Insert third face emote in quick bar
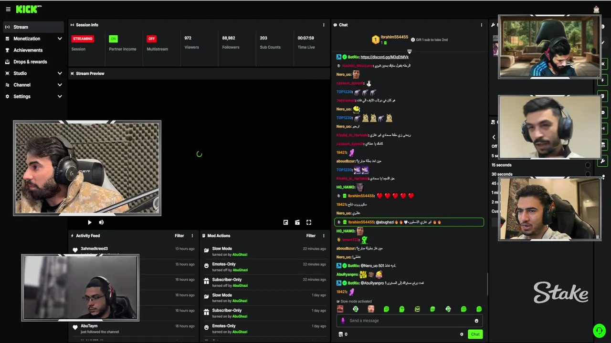 tap(371, 309)
